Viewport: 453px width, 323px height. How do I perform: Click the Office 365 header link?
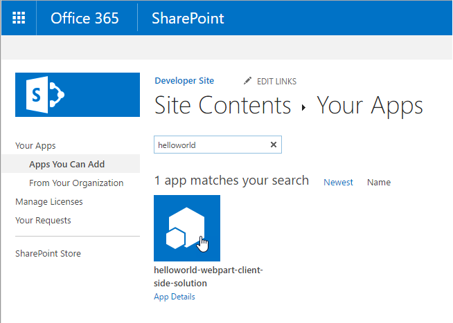[x=85, y=18]
